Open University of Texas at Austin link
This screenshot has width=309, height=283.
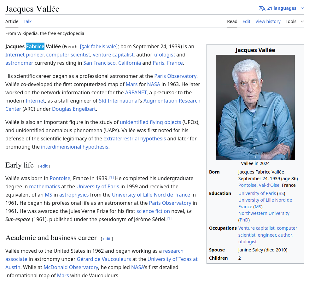[172, 259]
